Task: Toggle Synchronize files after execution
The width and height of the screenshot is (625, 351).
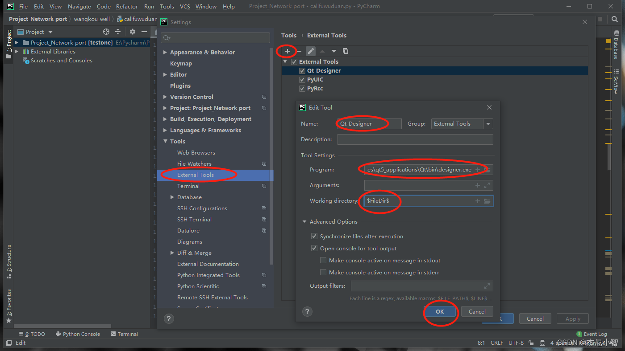Action: (314, 237)
